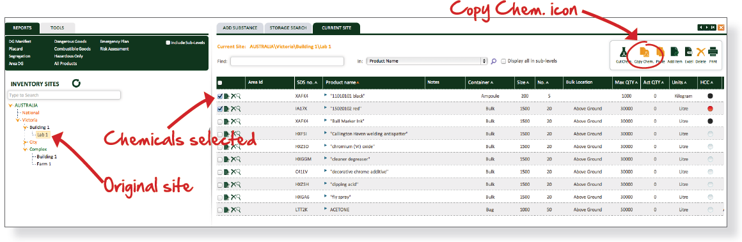Check the Ball Marker Ink row checkbox

click(x=220, y=121)
